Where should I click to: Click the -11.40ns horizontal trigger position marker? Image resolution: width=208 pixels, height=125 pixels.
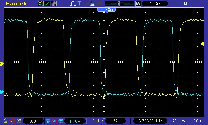pyautogui.click(x=107, y=10)
